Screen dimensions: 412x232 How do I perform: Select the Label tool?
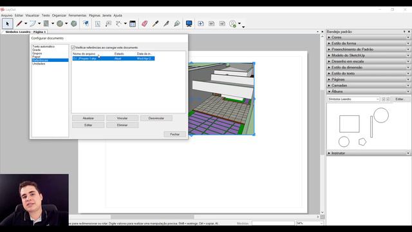click(108, 24)
